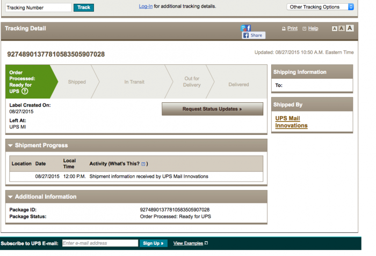The height and width of the screenshot is (256, 376).
Task: Collapse the Shipment Progress section
Action: (10, 145)
